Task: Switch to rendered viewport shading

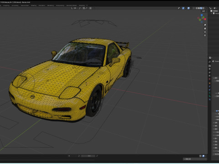Action: [203, 8]
